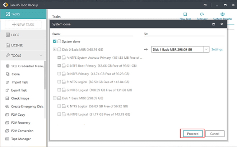Select 'E: NTFS Logical' row text
Image resolution: width=237 pixels, height=147 pixels.
98,82
